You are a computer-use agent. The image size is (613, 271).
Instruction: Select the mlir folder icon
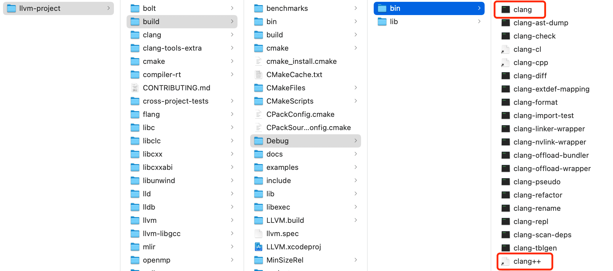coord(135,247)
